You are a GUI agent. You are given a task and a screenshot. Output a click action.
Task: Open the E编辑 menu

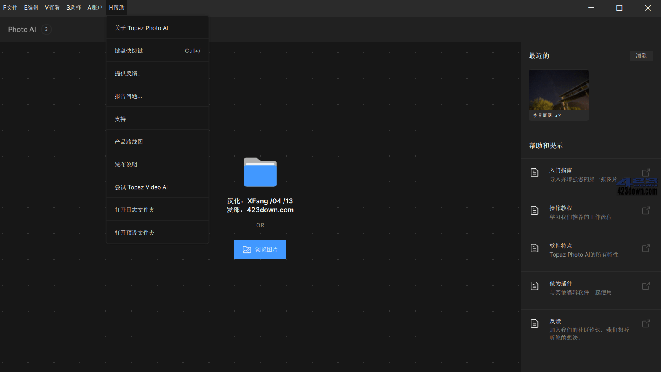pyautogui.click(x=31, y=7)
